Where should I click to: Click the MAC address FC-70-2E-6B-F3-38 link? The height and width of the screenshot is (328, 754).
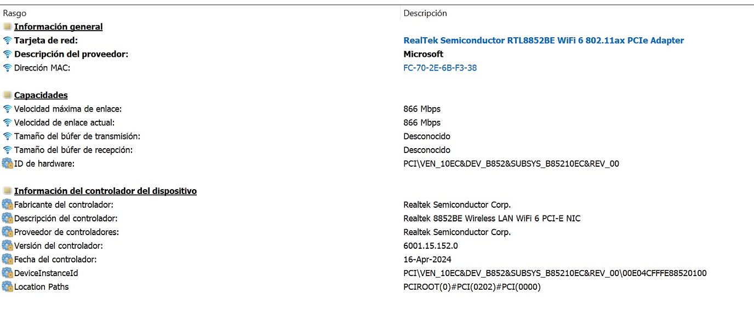pyautogui.click(x=440, y=68)
